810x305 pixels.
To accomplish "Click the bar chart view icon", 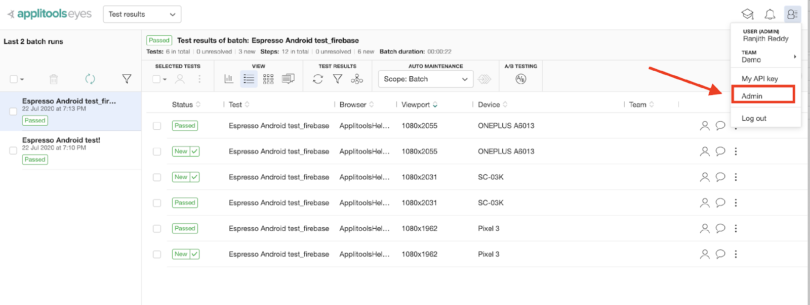I will click(229, 79).
